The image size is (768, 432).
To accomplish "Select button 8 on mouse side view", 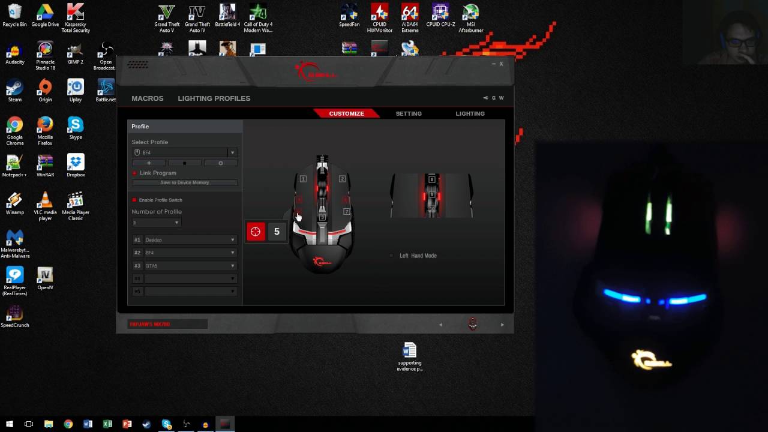I will point(432,179).
